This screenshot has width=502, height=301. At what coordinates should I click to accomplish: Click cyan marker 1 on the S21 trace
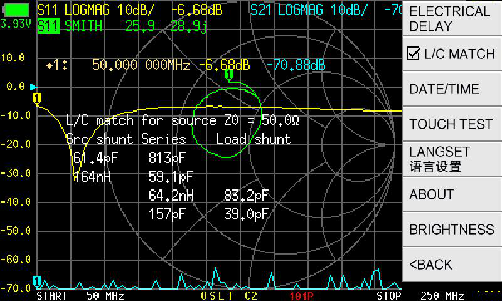(37, 280)
